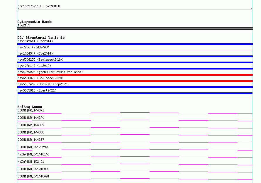This screenshot has height=183, width=261.
Task: Open variant label nsv5655818 (Ebert2021)
Action: pyautogui.click(x=37, y=90)
